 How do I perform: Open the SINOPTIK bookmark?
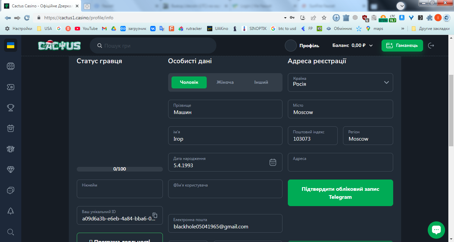[254, 29]
